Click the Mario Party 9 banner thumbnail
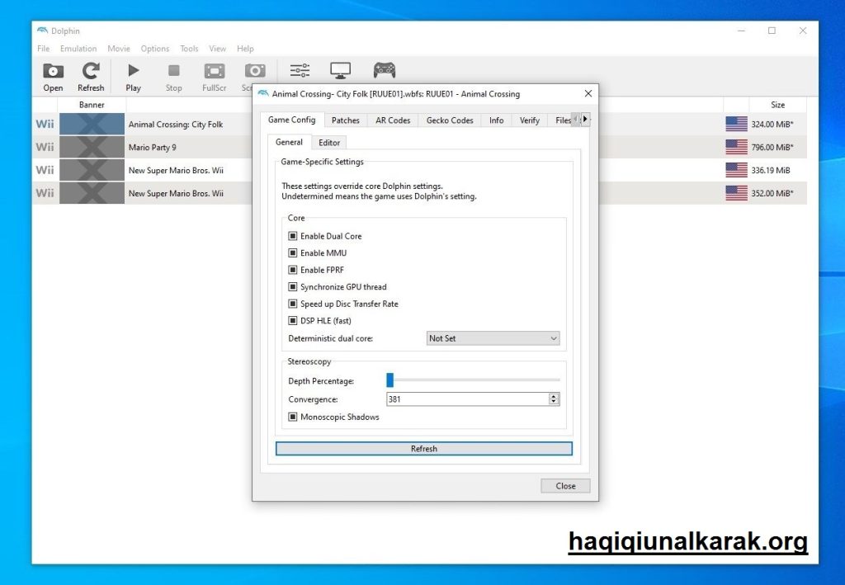Viewport: 845px width, 585px height. pyautogui.click(x=92, y=147)
